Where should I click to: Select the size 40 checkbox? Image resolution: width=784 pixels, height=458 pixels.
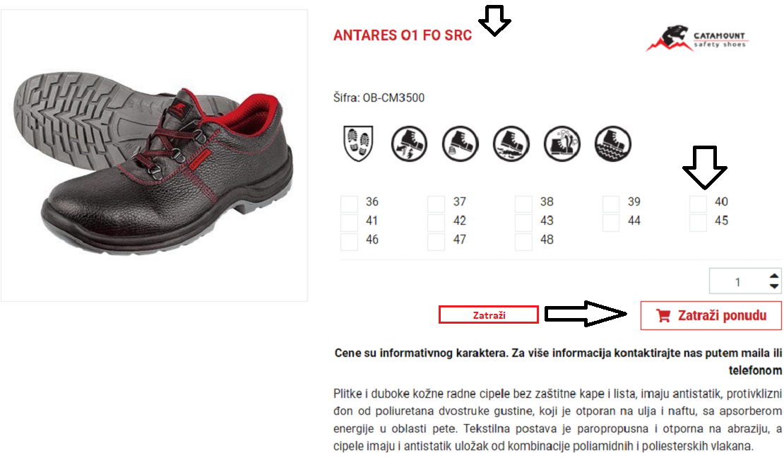point(698,204)
